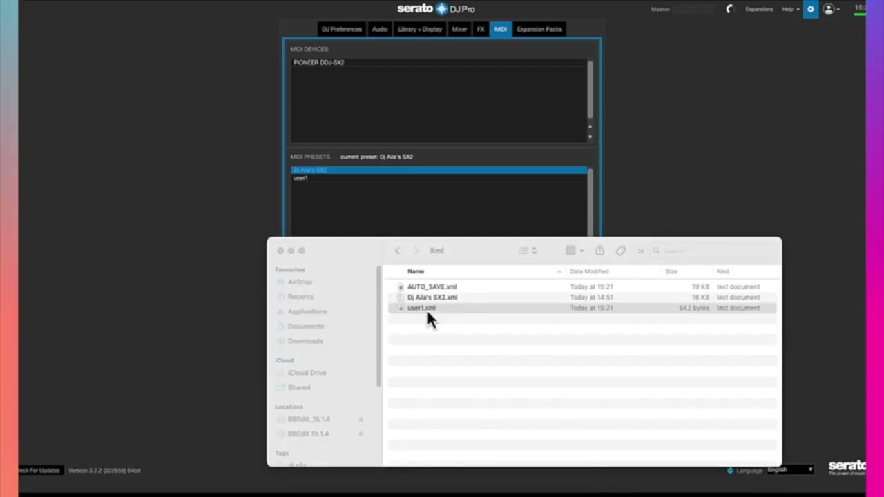The width and height of the screenshot is (884, 497).
Task: Click the MIDI presets list scrollbar
Action: tap(590, 202)
